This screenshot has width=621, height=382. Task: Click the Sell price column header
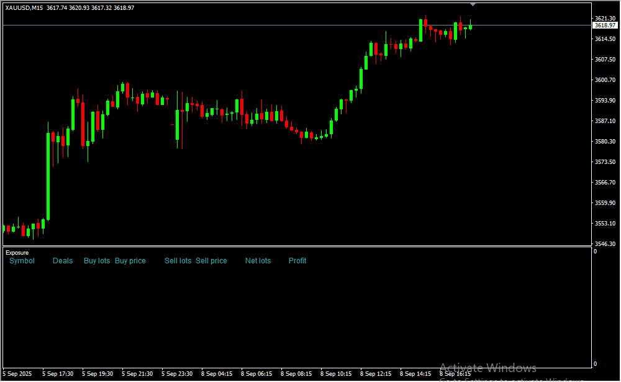coord(211,261)
